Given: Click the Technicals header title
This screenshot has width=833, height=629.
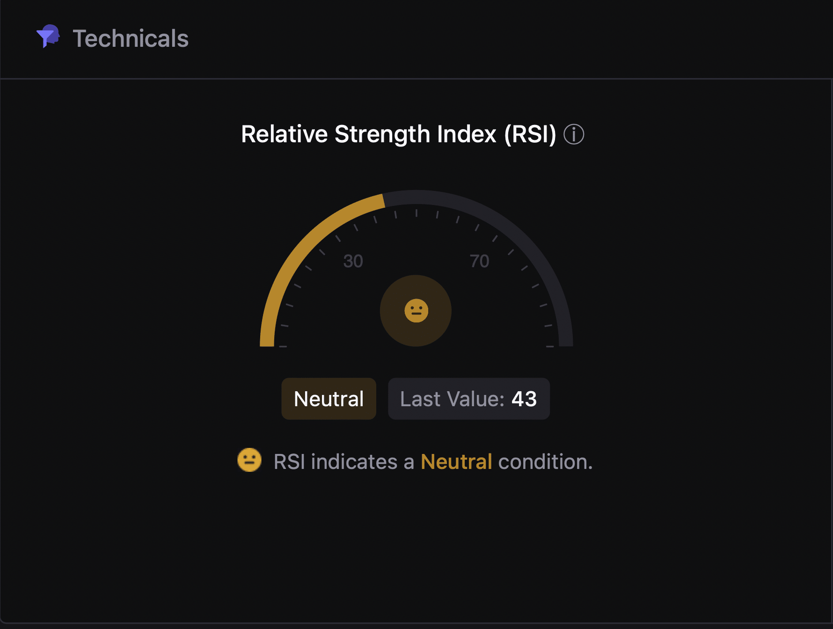Looking at the screenshot, I should (131, 38).
